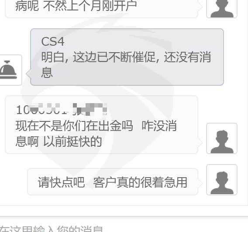Select user avatar next to 请快点吧 message
This screenshot has height=232, width=248.
[222, 180]
